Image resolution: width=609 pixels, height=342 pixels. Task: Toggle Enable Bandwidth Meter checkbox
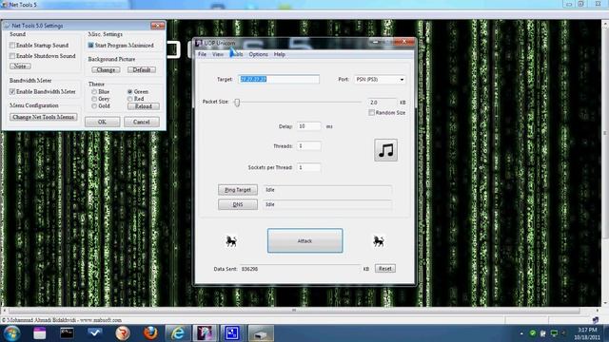[12, 91]
